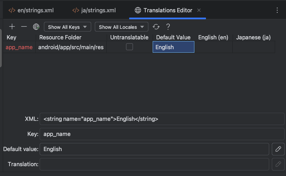Open the Show All Keys dropdown
This screenshot has width=286, height=176.
tap(67, 27)
